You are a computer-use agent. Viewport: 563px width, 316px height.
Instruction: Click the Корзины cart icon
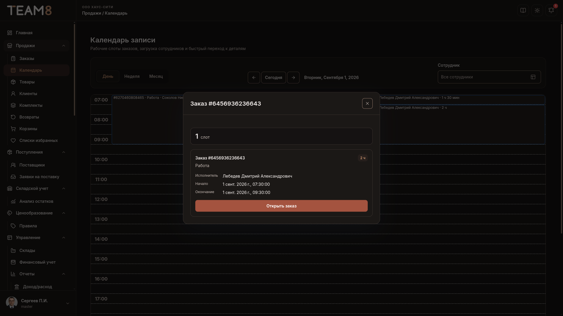[13, 129]
